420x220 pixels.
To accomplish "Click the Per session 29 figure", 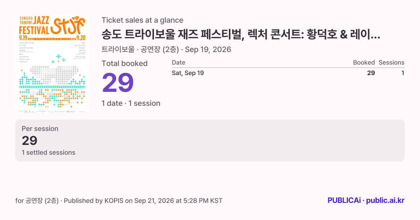I will [29, 140].
